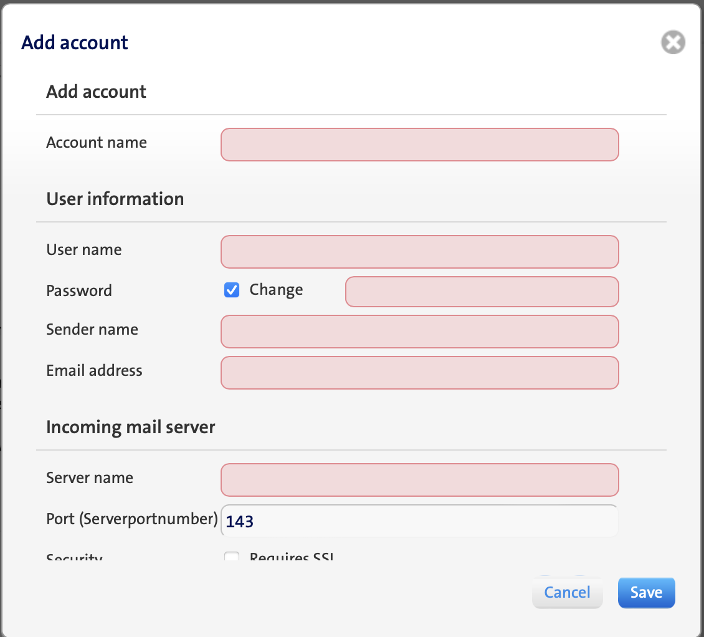Click the Account name input field
This screenshot has height=637, width=704.
[419, 145]
